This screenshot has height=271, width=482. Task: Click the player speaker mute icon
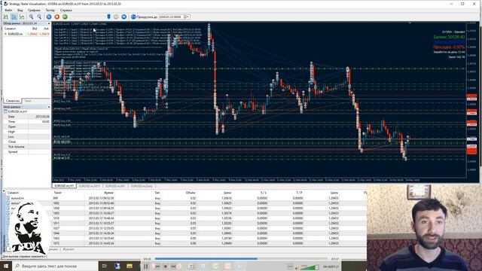pyautogui.click(x=297, y=268)
